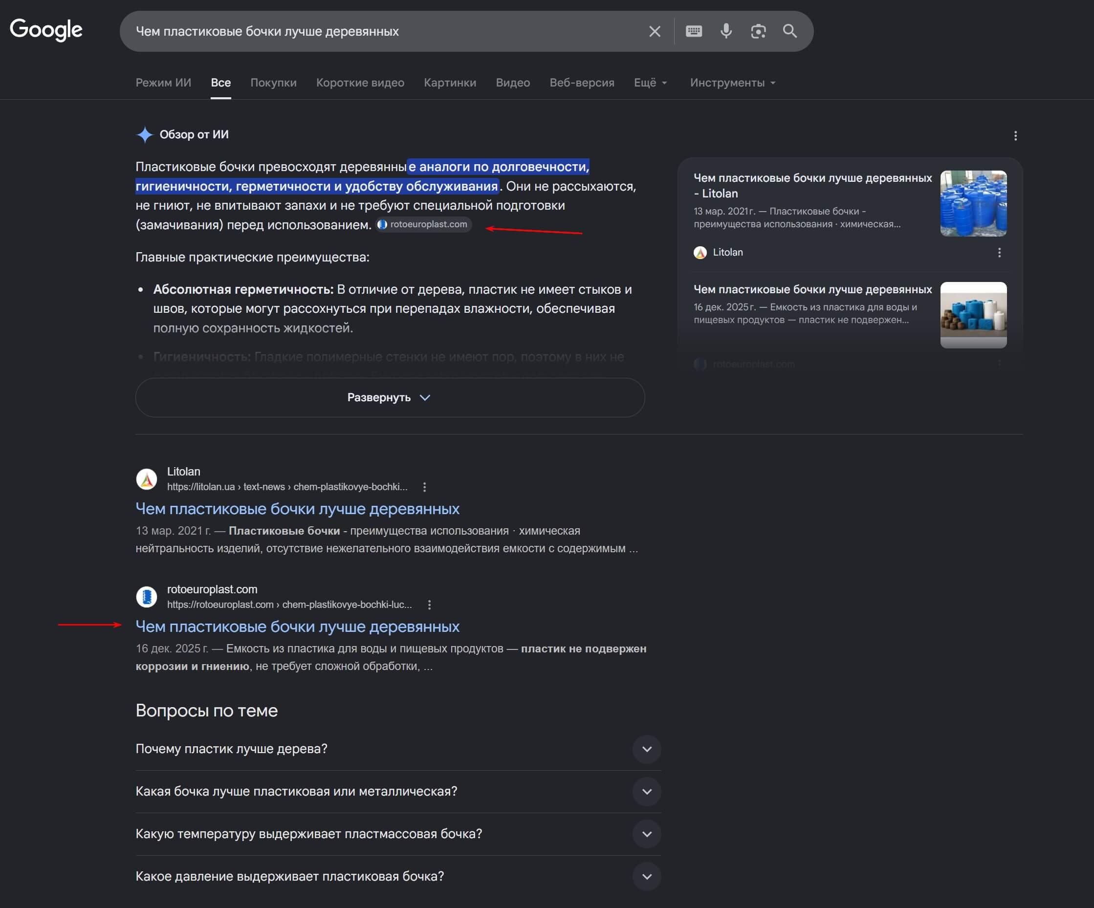Click the Litolan site name above result
The image size is (1094, 908).
pyautogui.click(x=183, y=472)
